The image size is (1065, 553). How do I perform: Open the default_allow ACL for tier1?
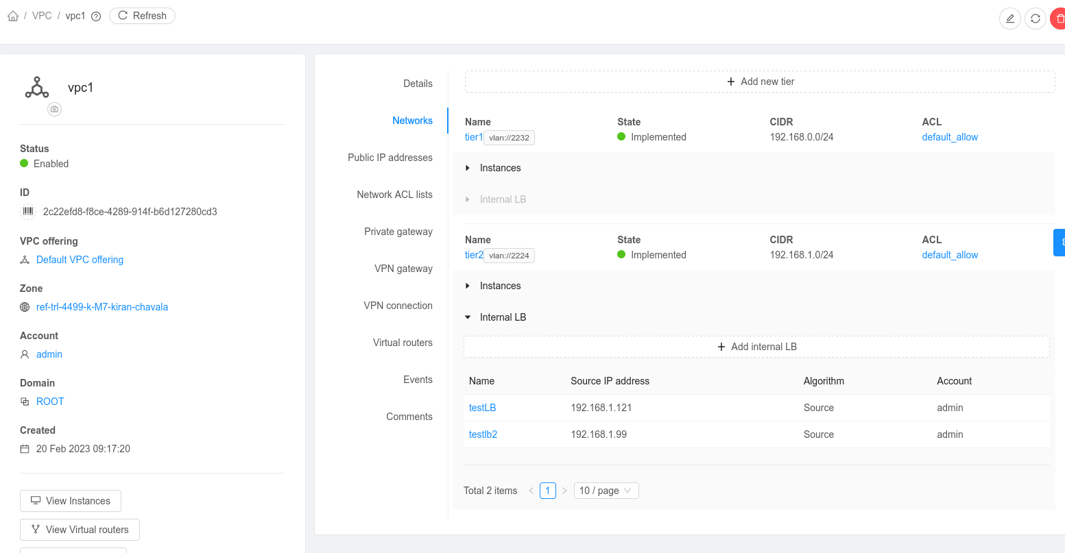click(950, 136)
